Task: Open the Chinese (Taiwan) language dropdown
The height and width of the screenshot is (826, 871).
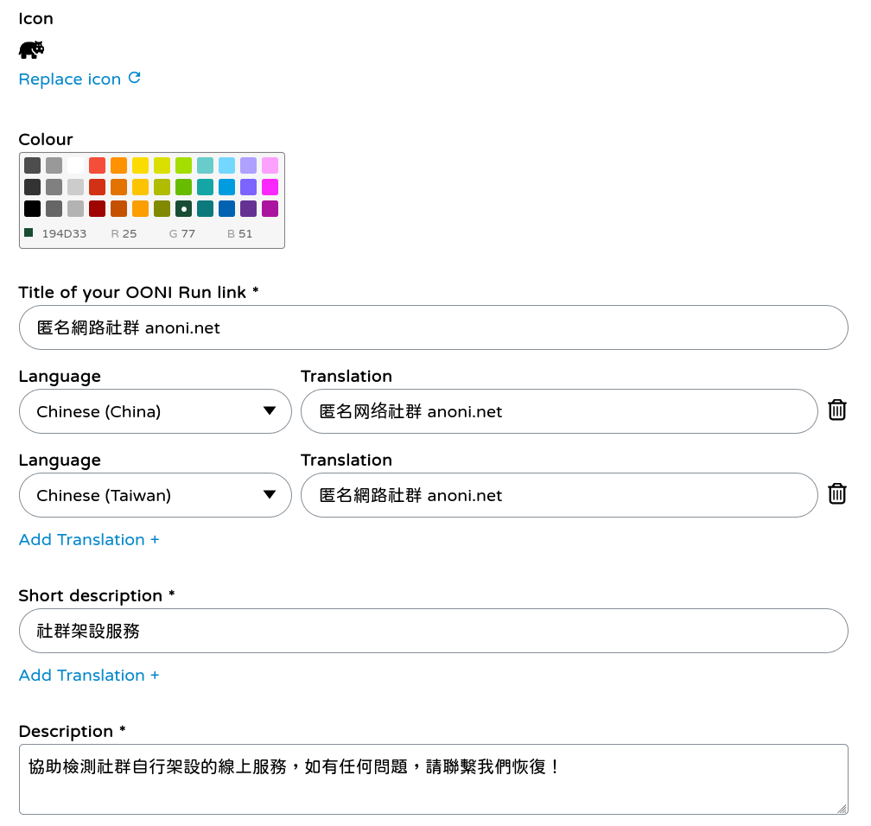Action: click(156, 495)
